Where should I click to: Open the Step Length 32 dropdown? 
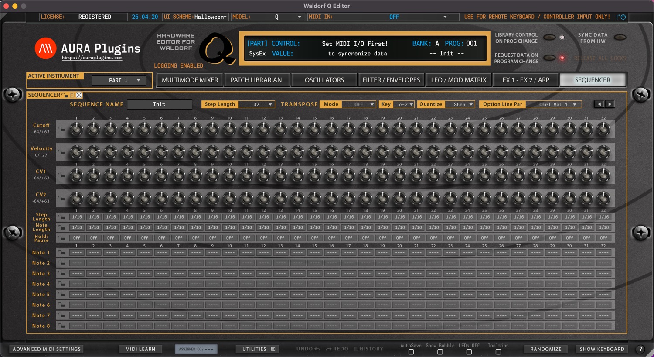(257, 104)
